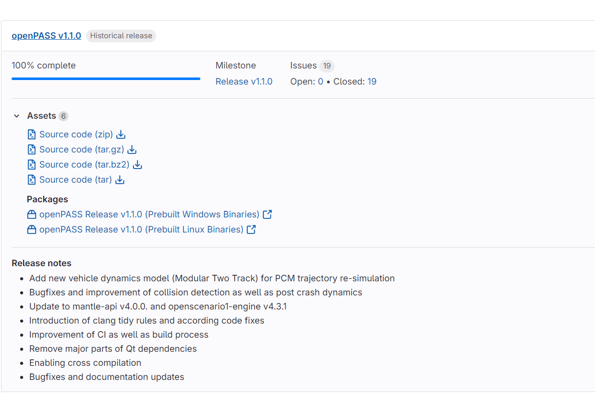This screenshot has width=595, height=393.
Task: Open the Release v1.1.0 milestone link
Action: pyautogui.click(x=244, y=82)
